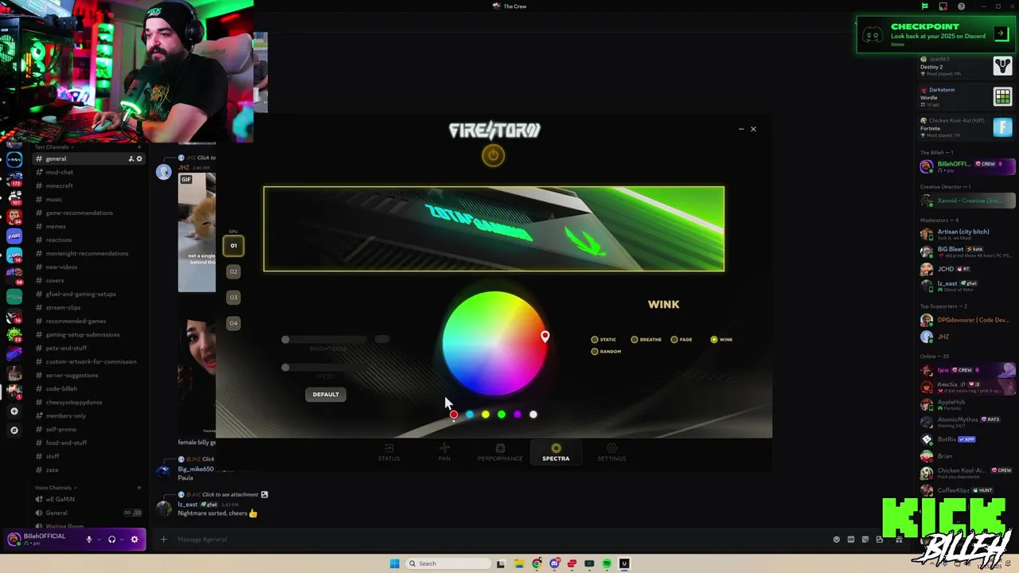1019x573 pixels.
Task: Select GPU 04 in FireStorm
Action: click(x=233, y=323)
